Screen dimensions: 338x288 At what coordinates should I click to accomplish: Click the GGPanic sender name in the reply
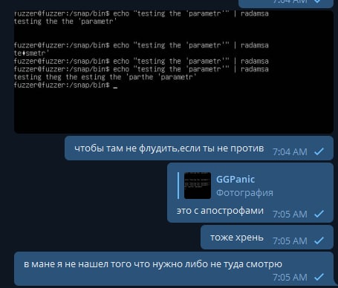[x=235, y=180]
